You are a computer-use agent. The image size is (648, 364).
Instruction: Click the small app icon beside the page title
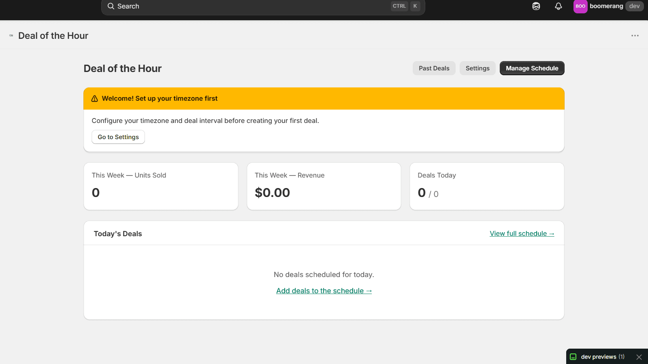pyautogui.click(x=11, y=36)
